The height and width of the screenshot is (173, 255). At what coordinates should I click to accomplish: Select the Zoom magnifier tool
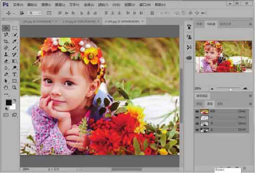click(x=15, y=88)
